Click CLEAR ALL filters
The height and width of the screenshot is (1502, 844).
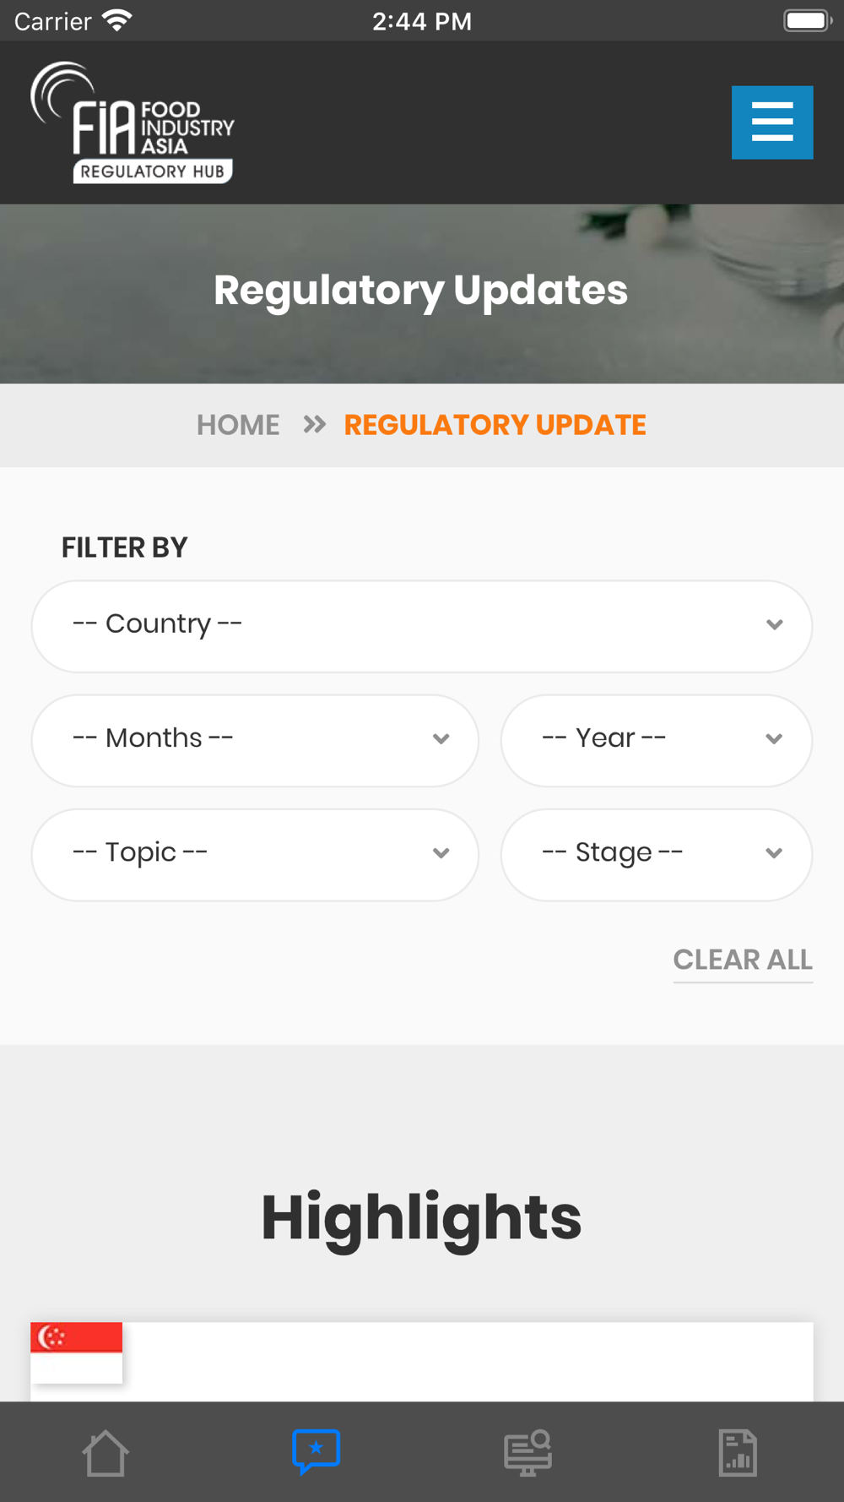coord(743,961)
